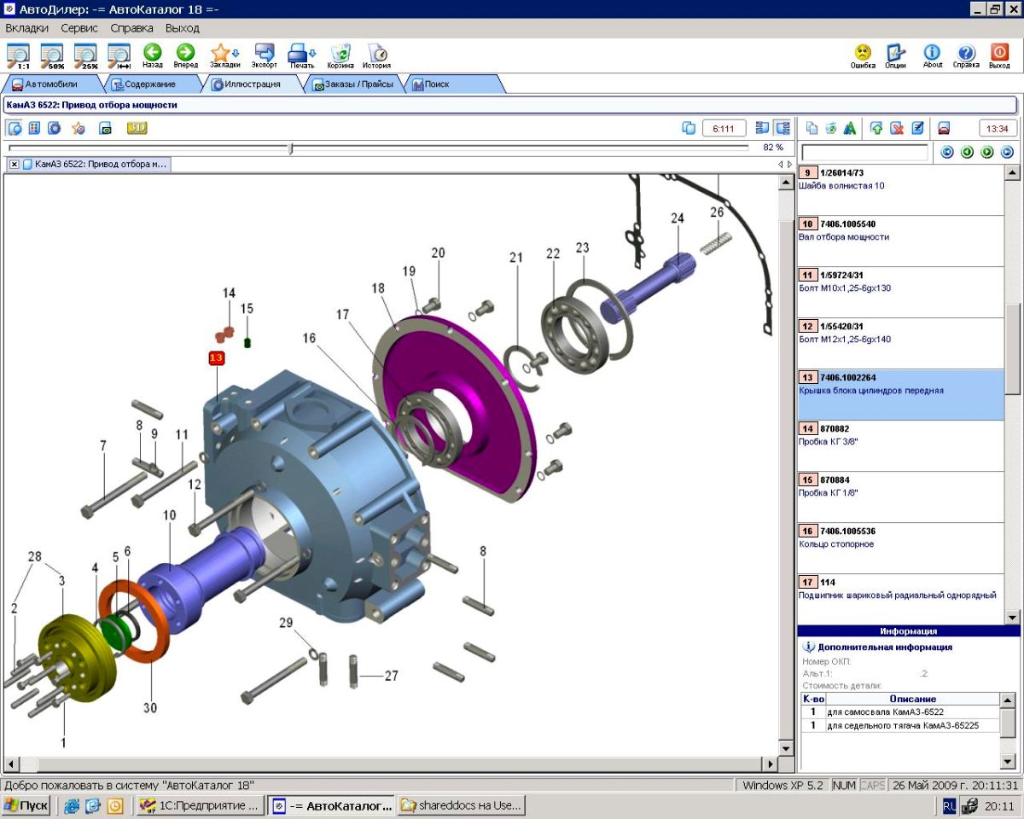Click the parts search input field
This screenshot has height=819, width=1024.
click(x=864, y=153)
